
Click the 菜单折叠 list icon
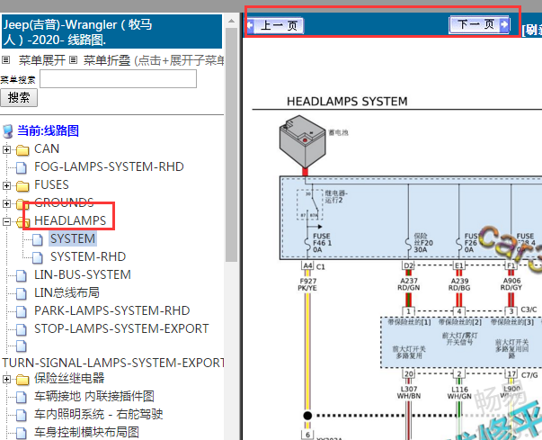tap(73, 60)
